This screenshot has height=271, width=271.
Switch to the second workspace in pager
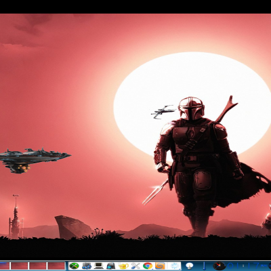(20, 266)
